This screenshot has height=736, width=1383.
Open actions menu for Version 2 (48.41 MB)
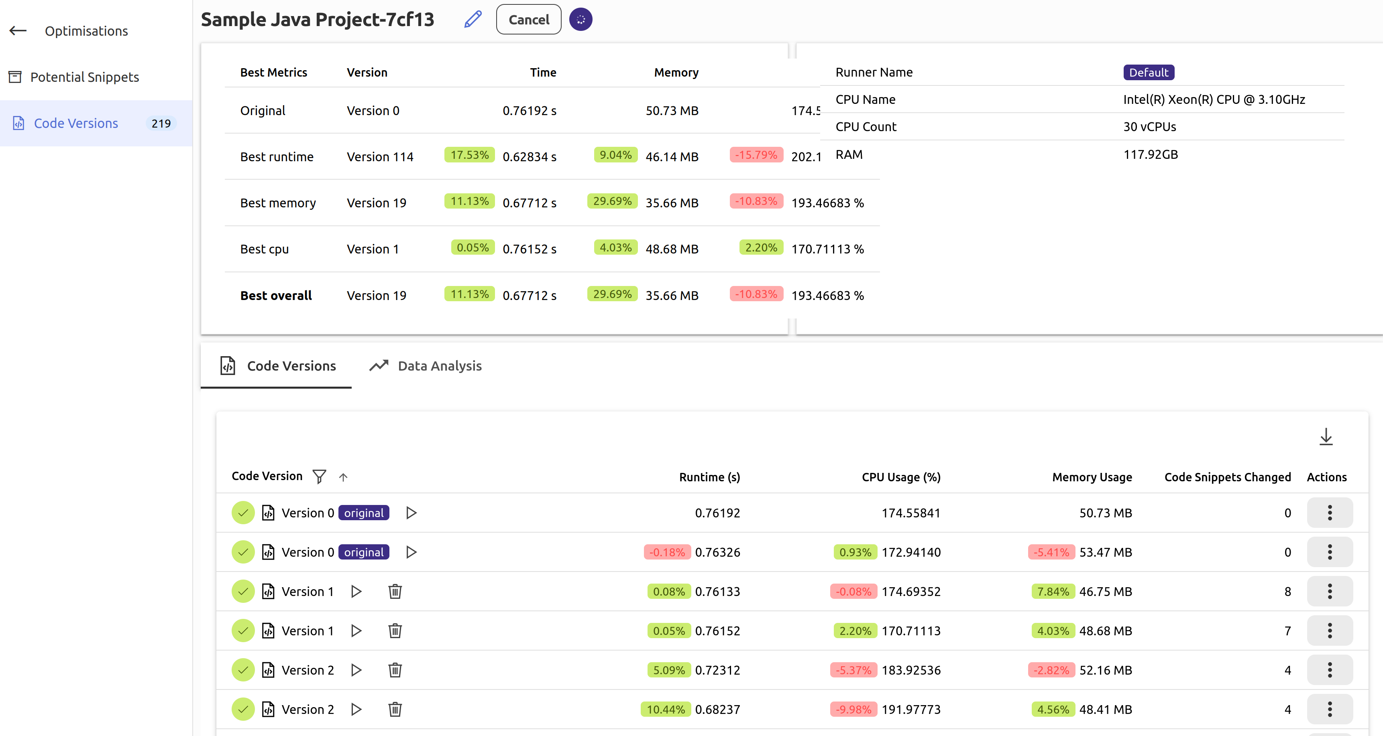tap(1329, 709)
